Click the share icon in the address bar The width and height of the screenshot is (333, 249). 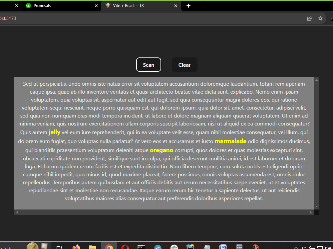(x=310, y=18)
